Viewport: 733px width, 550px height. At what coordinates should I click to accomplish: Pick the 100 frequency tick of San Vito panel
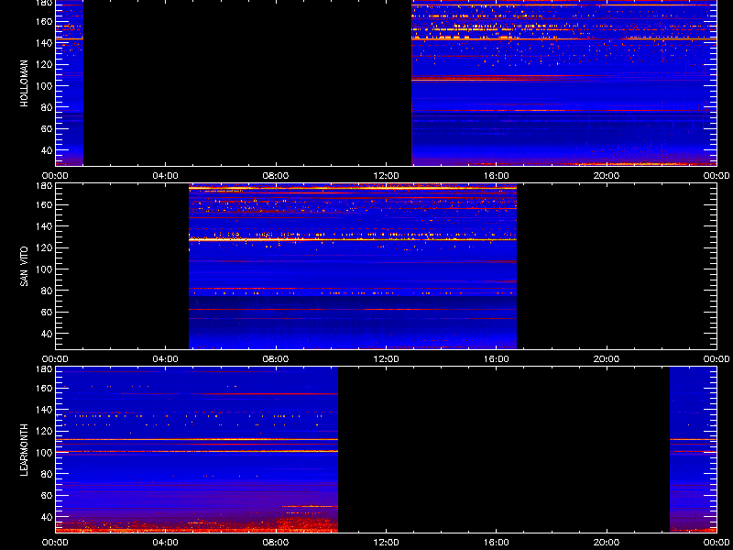click(46, 269)
